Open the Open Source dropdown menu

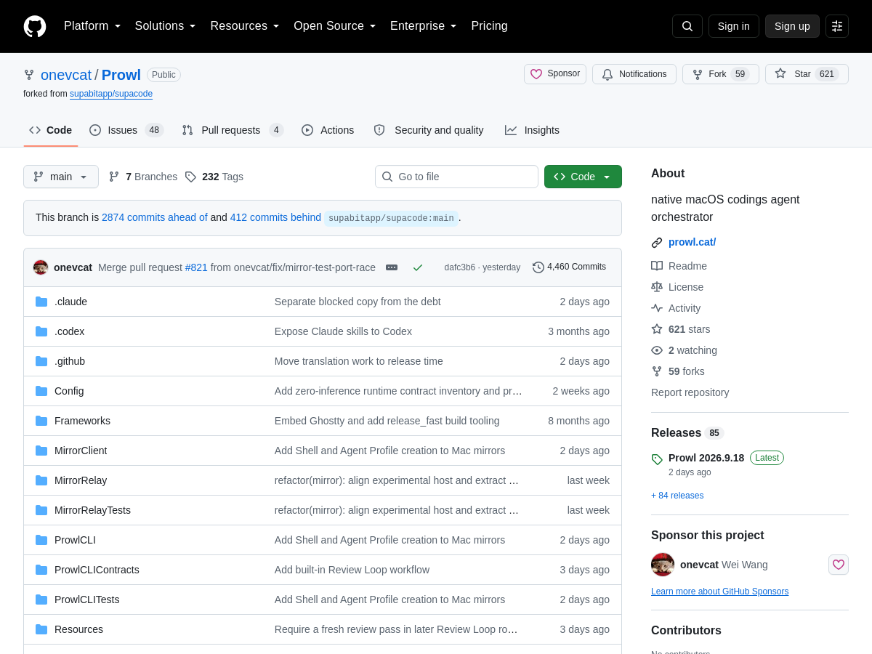point(335,26)
